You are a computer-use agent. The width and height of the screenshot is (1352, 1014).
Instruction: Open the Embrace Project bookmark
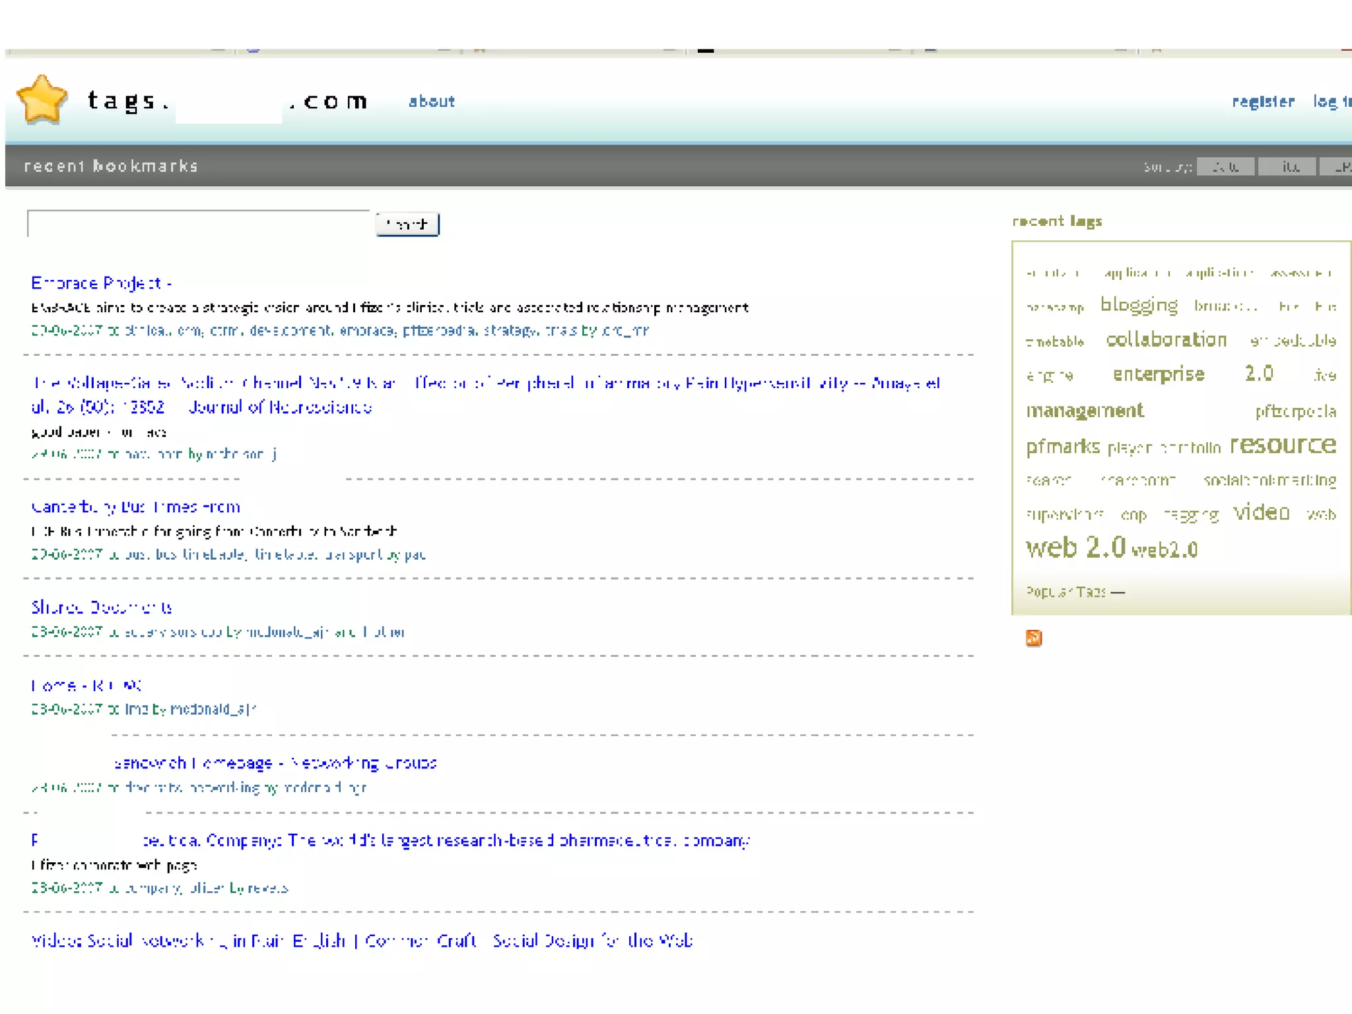click(100, 283)
